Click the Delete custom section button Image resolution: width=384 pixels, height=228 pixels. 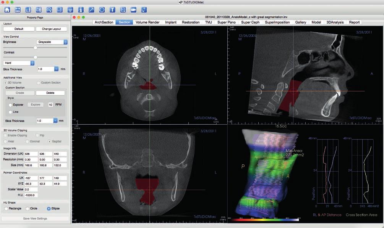point(50,93)
